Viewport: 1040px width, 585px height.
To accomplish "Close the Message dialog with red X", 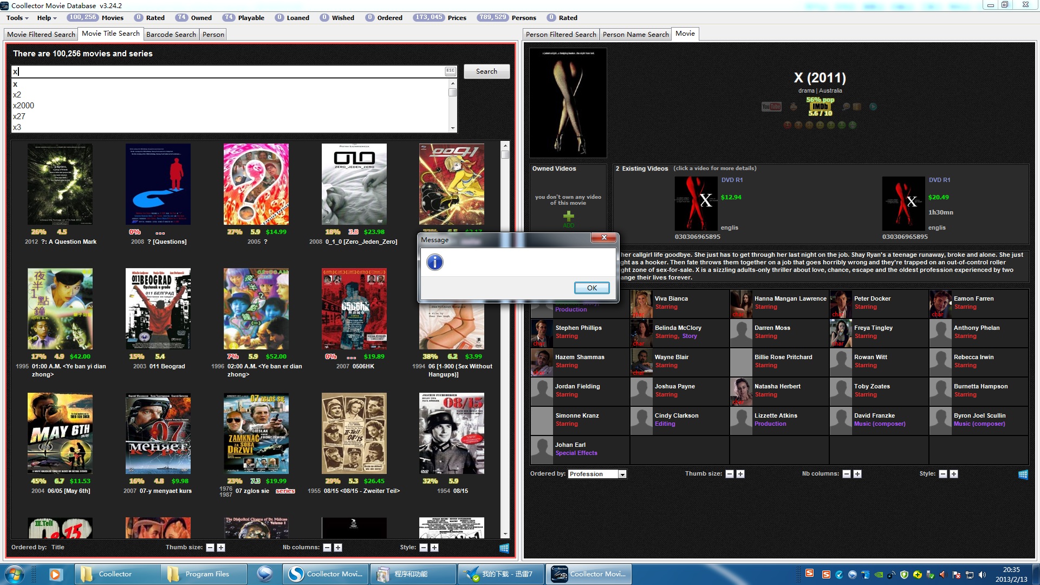I will coord(603,238).
